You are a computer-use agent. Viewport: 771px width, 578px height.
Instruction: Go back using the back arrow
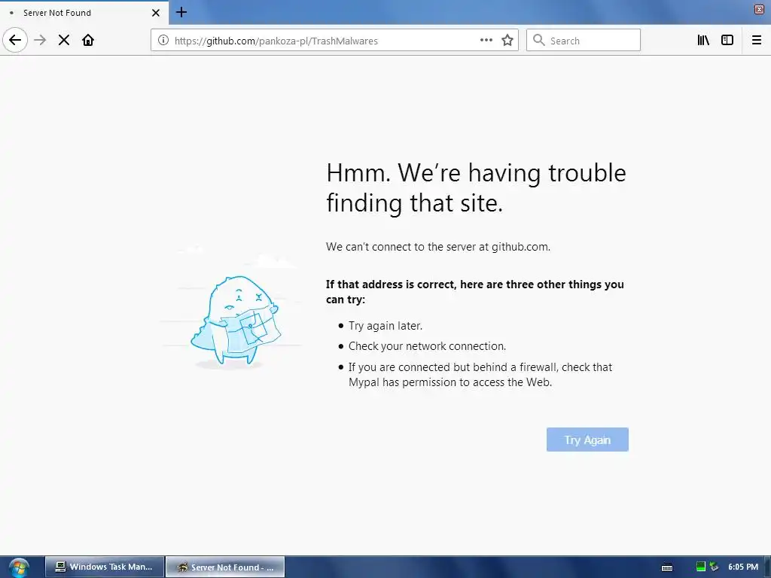[15, 40]
